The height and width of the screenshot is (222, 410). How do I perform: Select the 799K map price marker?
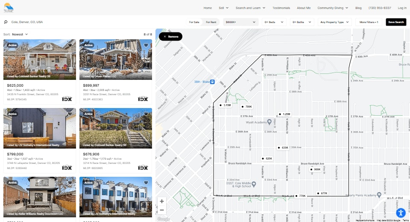(x=246, y=107)
